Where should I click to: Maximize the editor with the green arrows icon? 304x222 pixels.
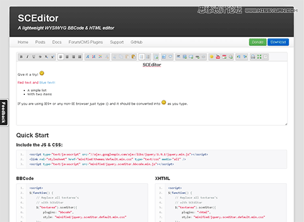pos(259,57)
